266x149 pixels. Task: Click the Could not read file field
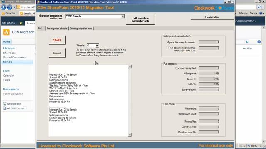point(209,132)
